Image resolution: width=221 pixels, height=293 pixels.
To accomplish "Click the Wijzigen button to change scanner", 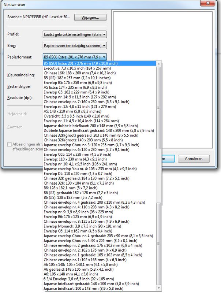I will 90,18.
